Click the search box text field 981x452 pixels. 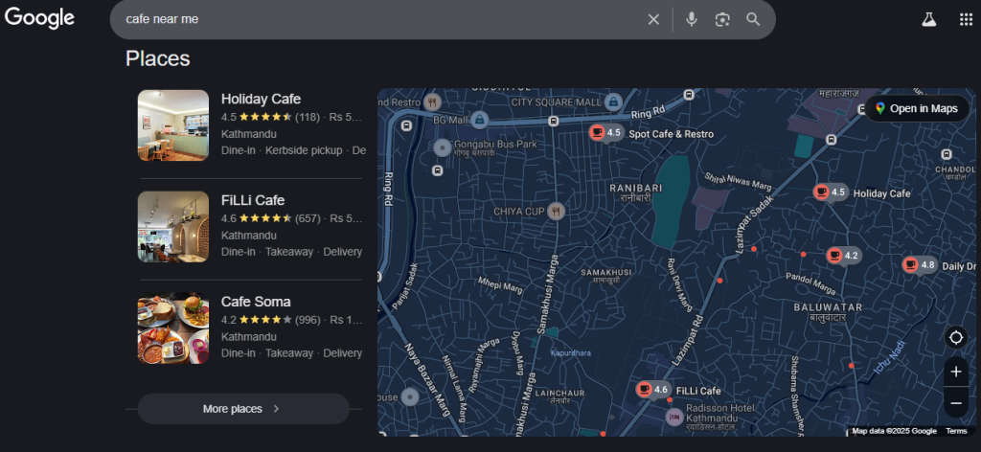point(381,19)
